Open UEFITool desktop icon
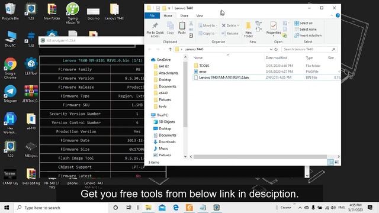Screen dimensions: 379x213 click(x=31, y=66)
